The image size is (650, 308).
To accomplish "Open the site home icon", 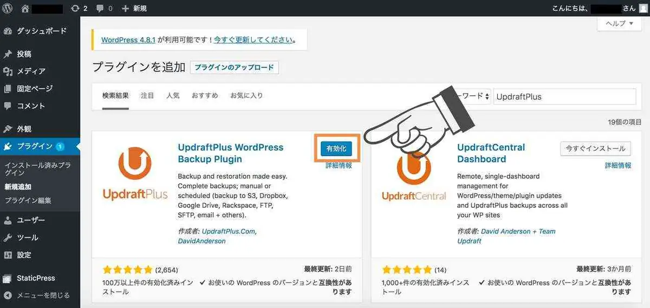I will tap(25, 8).
